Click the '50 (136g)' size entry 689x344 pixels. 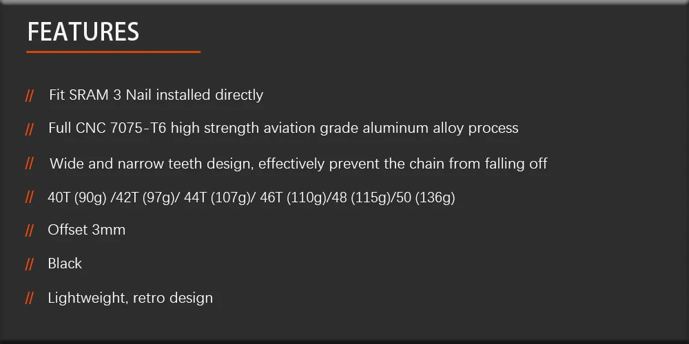(x=426, y=198)
